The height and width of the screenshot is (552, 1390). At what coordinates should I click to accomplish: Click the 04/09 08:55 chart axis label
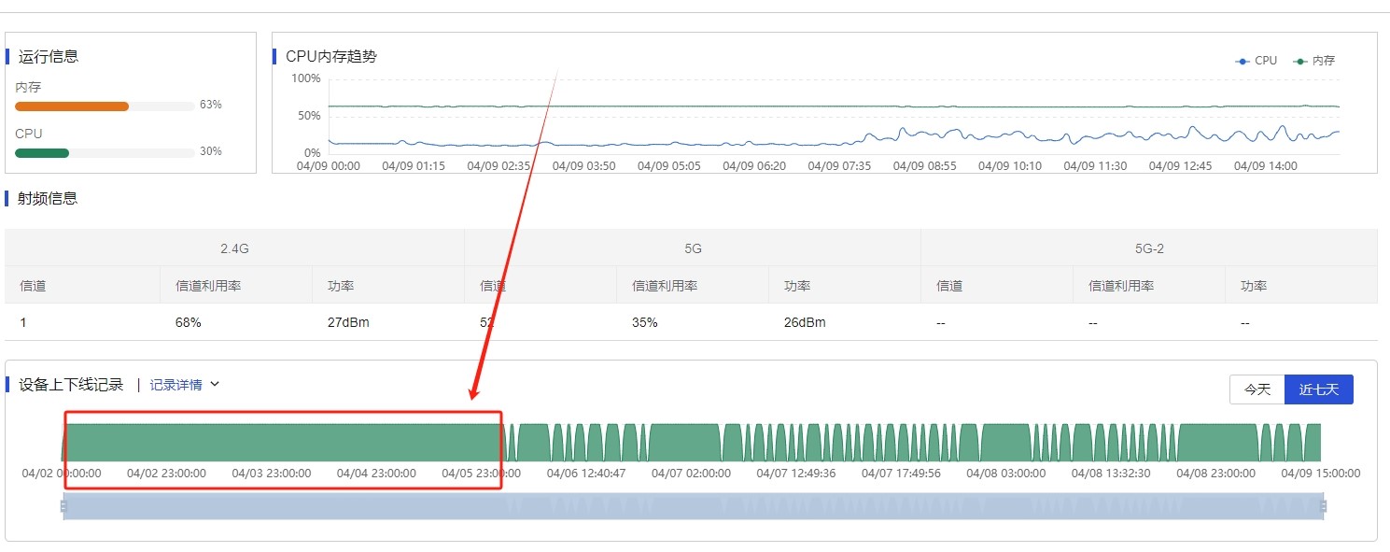pos(924,166)
